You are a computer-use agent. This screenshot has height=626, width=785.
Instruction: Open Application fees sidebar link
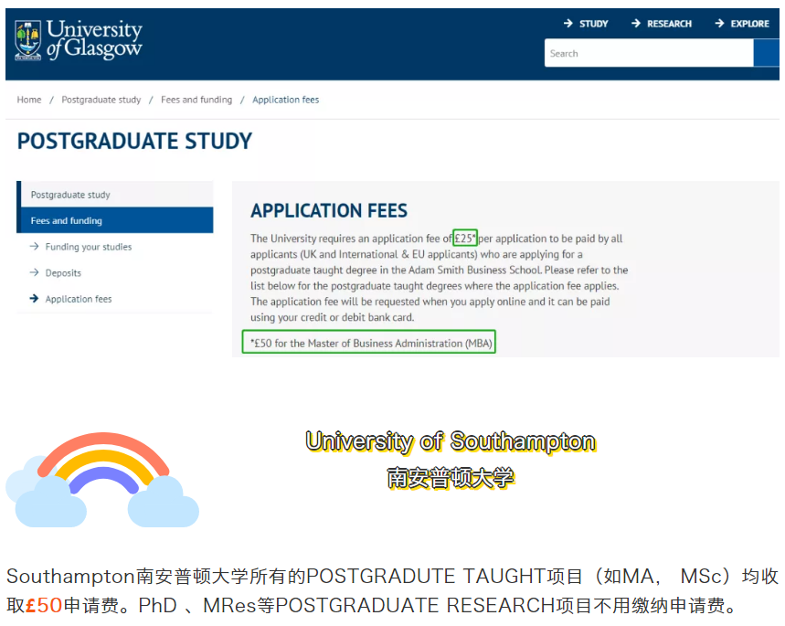(x=78, y=299)
